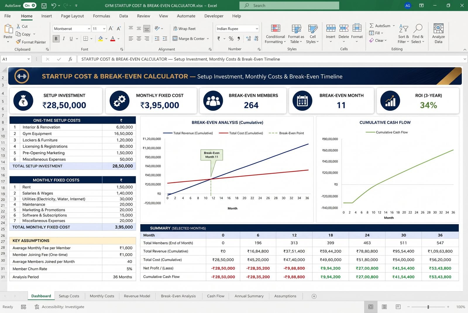Image resolution: width=468 pixels, height=313 pixels.
Task: Click the Format Painter brush icon
Action: tap(18, 42)
